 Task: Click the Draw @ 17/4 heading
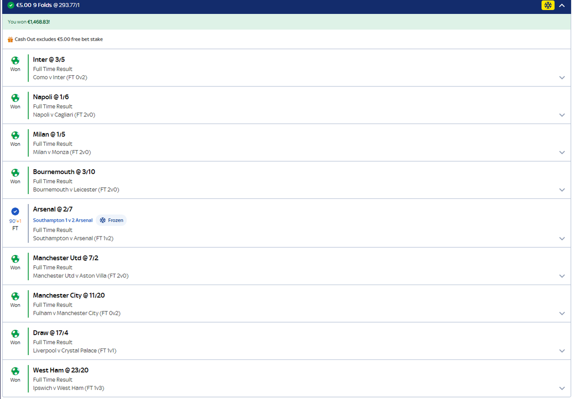coord(51,333)
